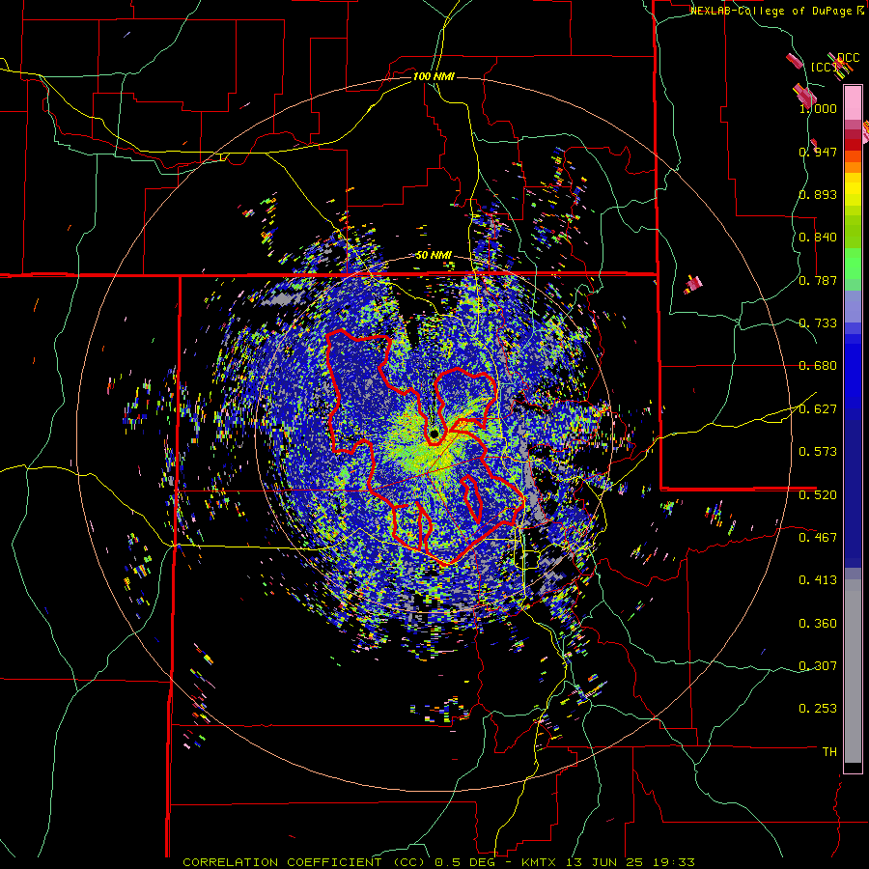Click the 0.787 color scale value
Screen dimensions: 869x869
[x=818, y=280]
